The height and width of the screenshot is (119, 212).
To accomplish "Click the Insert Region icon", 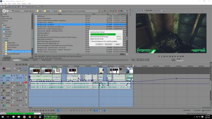I will coord(91,110).
